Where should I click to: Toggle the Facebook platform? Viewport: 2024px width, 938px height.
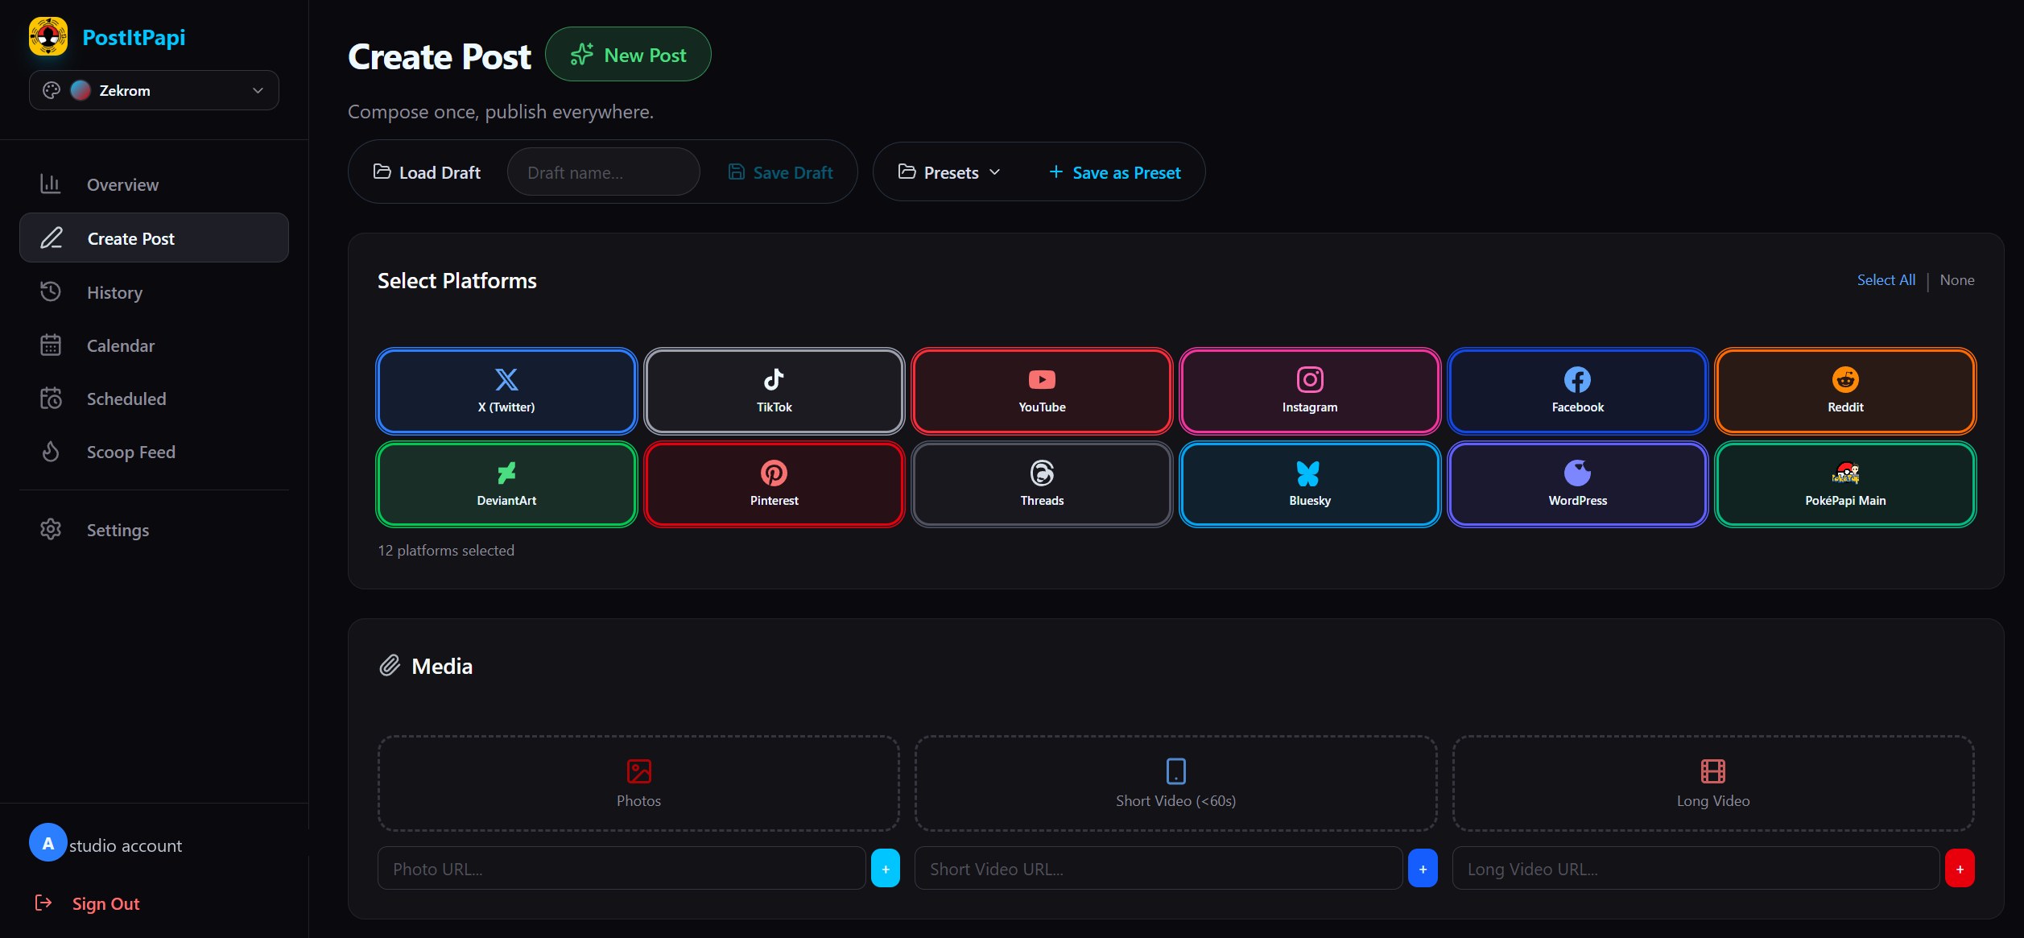(x=1578, y=391)
